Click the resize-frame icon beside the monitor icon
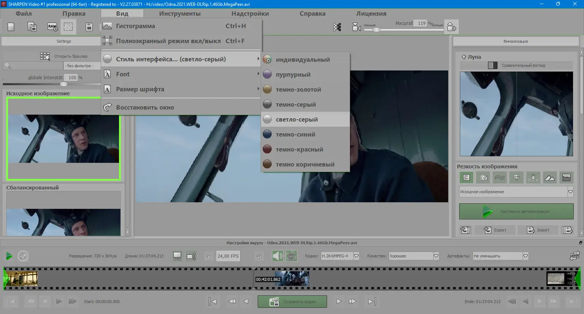 tap(191, 256)
